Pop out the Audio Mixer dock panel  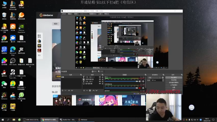click(x=145, y=75)
